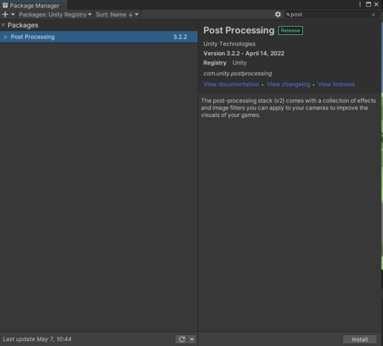The image size is (383, 346).
Task: Click the plus icon to add package
Action: pyautogui.click(x=5, y=14)
